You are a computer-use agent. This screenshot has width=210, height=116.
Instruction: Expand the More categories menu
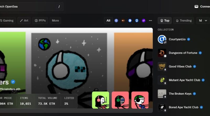click(x=55, y=21)
